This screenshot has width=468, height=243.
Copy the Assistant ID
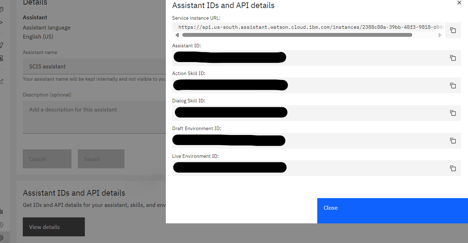click(453, 58)
